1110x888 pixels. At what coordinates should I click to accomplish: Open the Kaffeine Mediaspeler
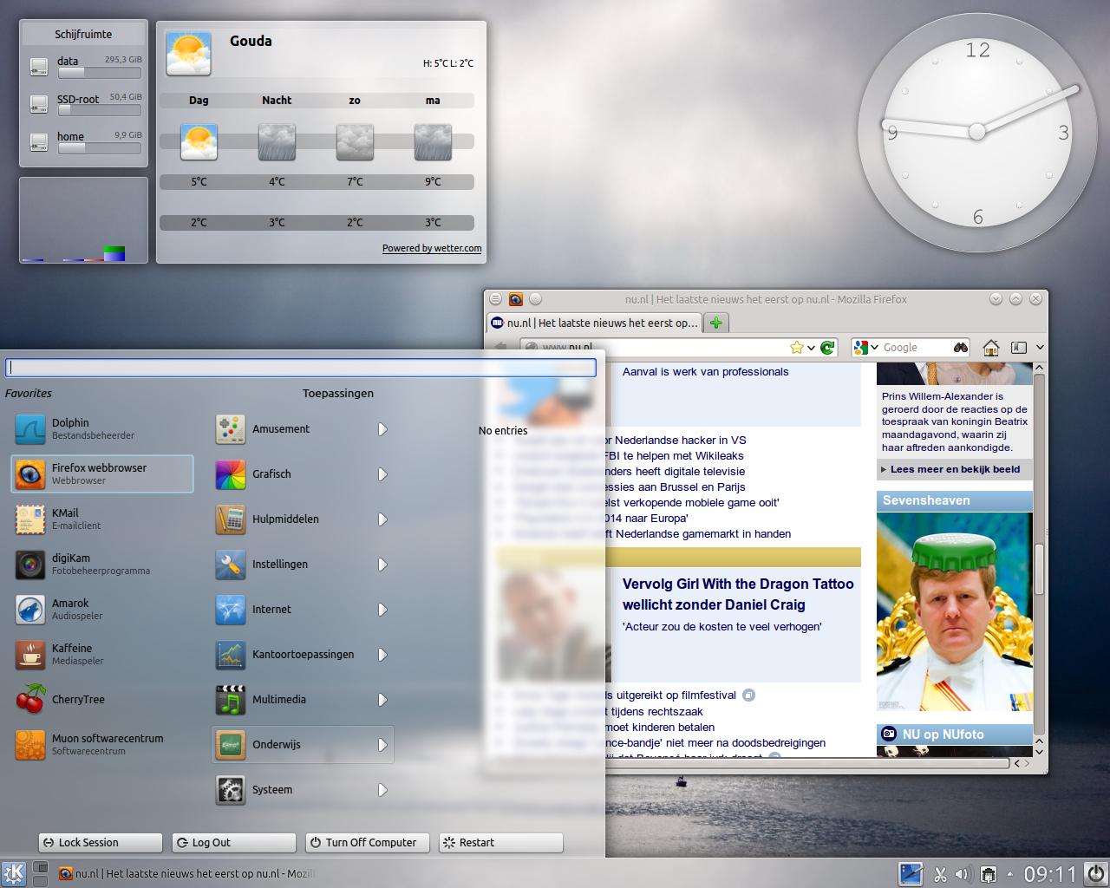[x=101, y=654]
